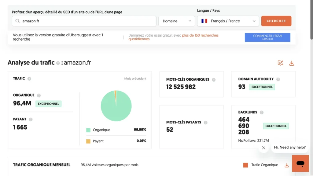The width and height of the screenshot is (313, 176).
Task: Open the chat bubble widget in the corner
Action: [300, 163]
